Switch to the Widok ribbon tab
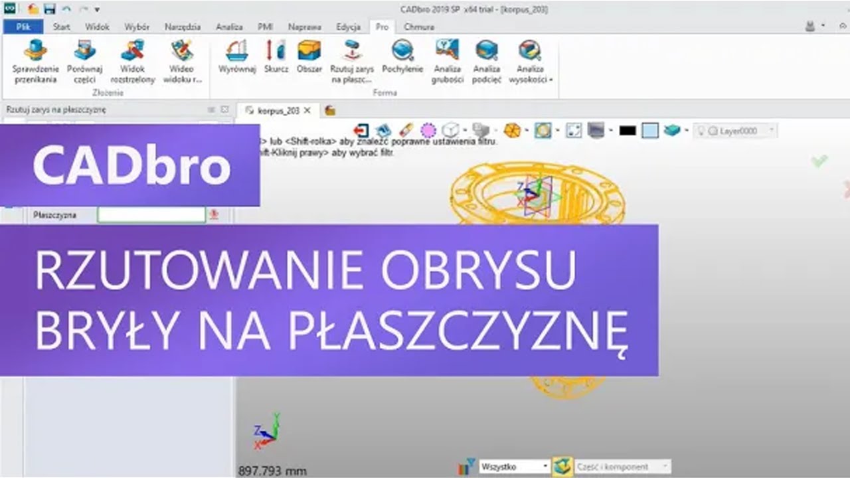The image size is (850, 478). click(x=97, y=27)
